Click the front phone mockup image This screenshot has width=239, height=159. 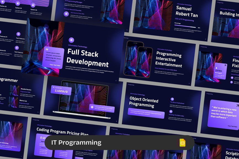point(144,62)
